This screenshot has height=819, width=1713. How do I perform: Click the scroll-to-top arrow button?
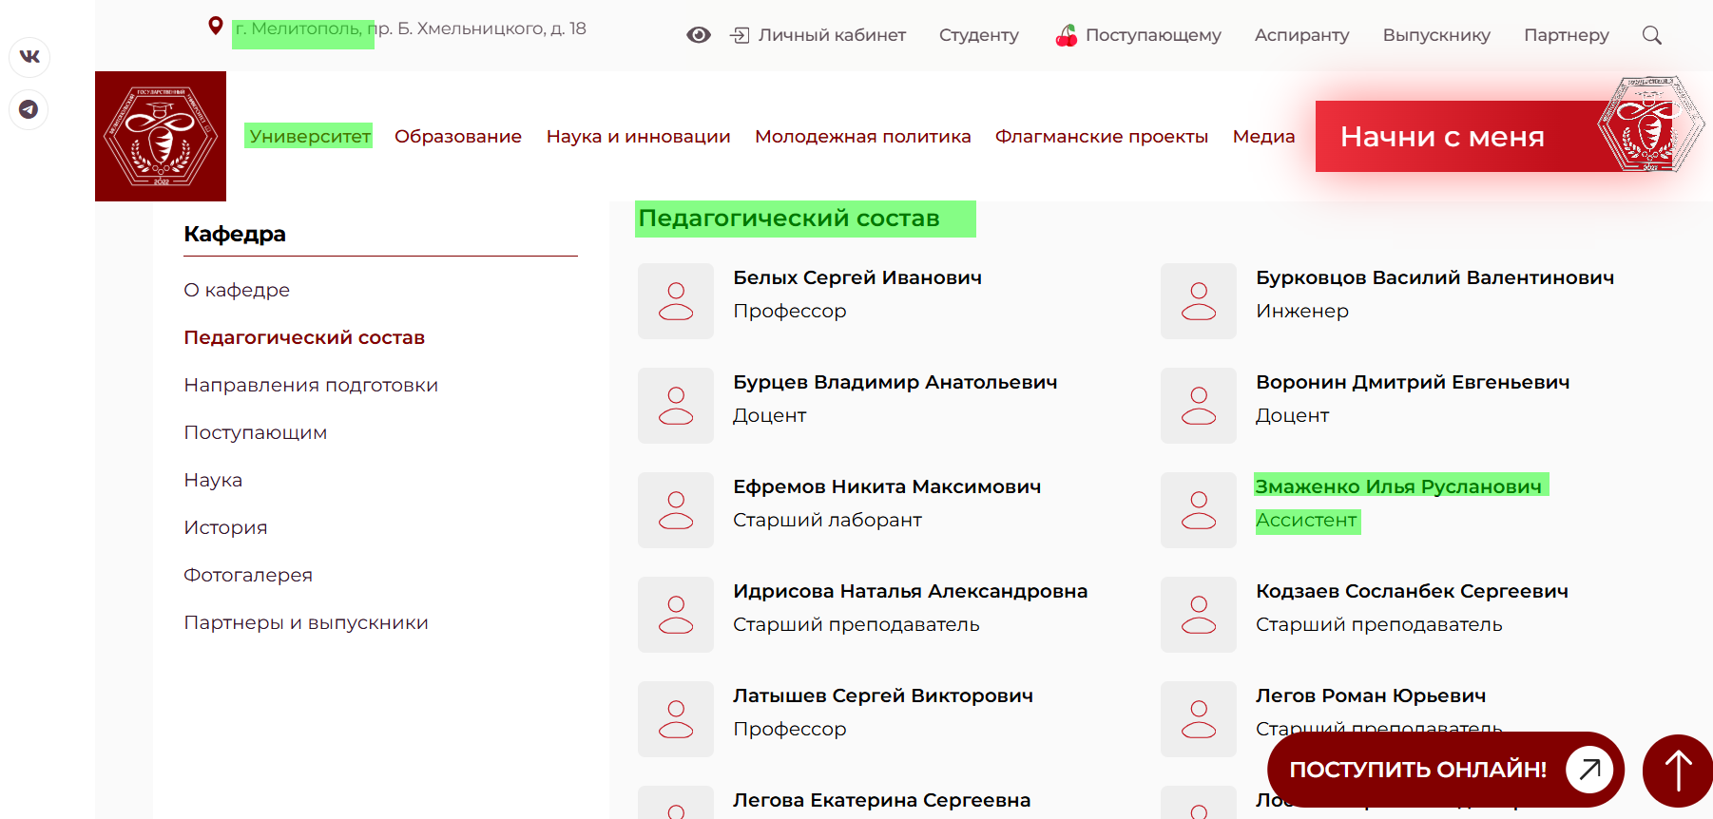(x=1678, y=771)
